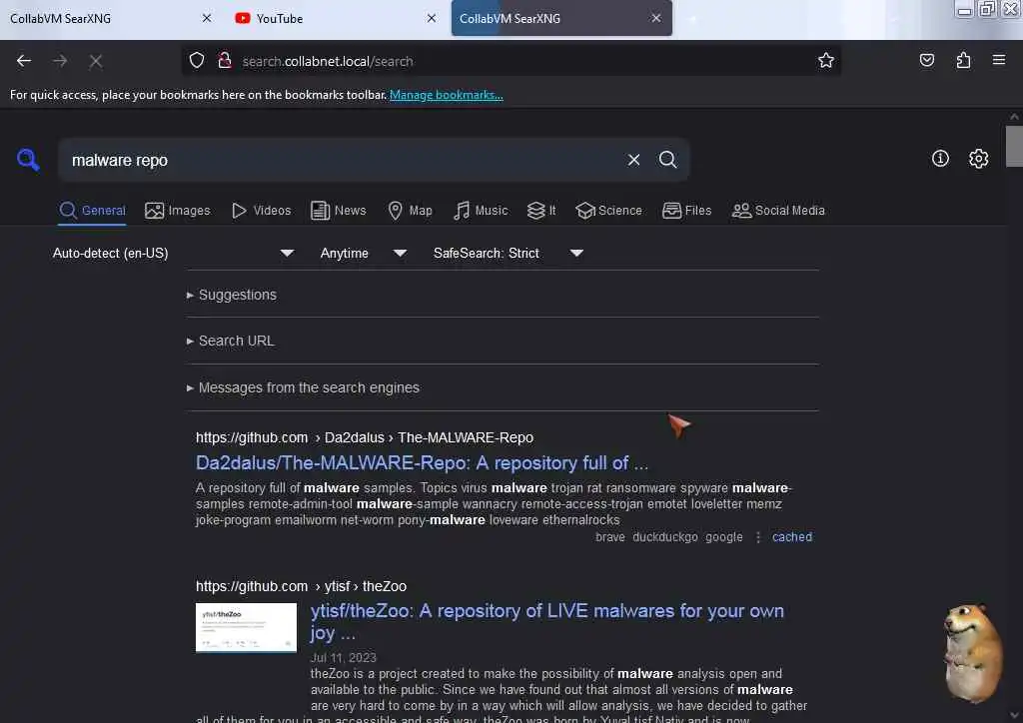Click the "duckduckgo" engine label
Viewport: 1023px width, 723px height.
point(664,537)
